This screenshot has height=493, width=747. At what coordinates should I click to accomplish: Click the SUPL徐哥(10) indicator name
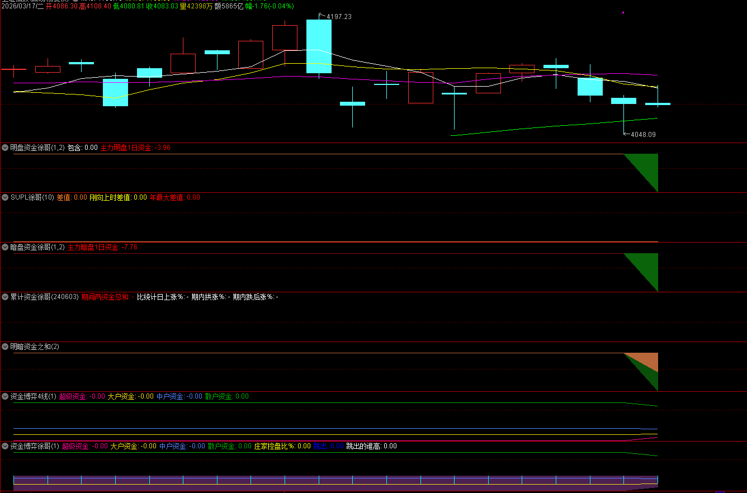[x=32, y=197]
